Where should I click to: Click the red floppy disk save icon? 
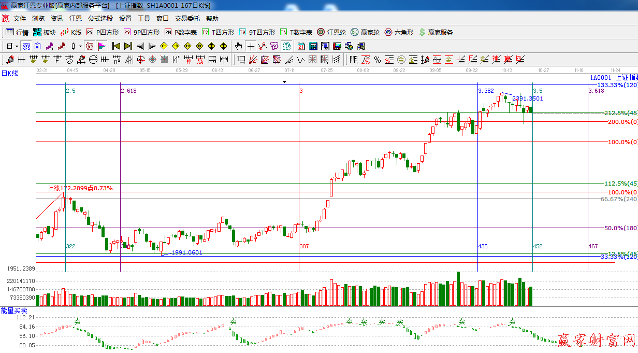click(x=337, y=46)
